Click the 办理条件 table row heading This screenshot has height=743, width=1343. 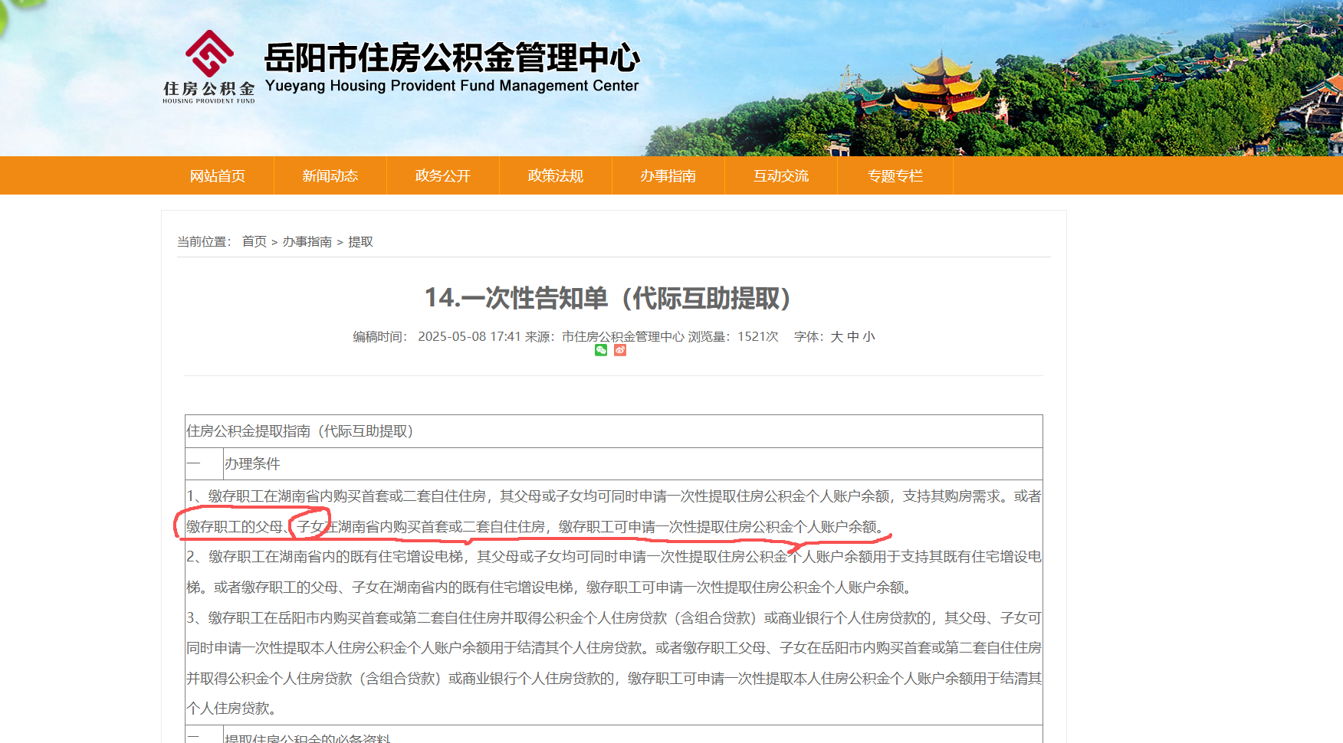[x=252, y=464]
